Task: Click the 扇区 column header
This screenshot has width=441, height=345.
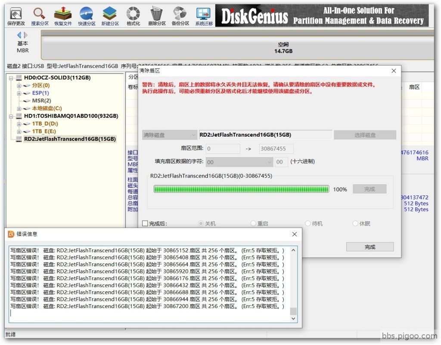Action: (414, 87)
